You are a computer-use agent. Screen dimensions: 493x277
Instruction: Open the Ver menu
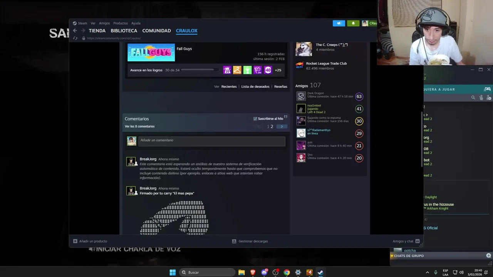coord(93,23)
